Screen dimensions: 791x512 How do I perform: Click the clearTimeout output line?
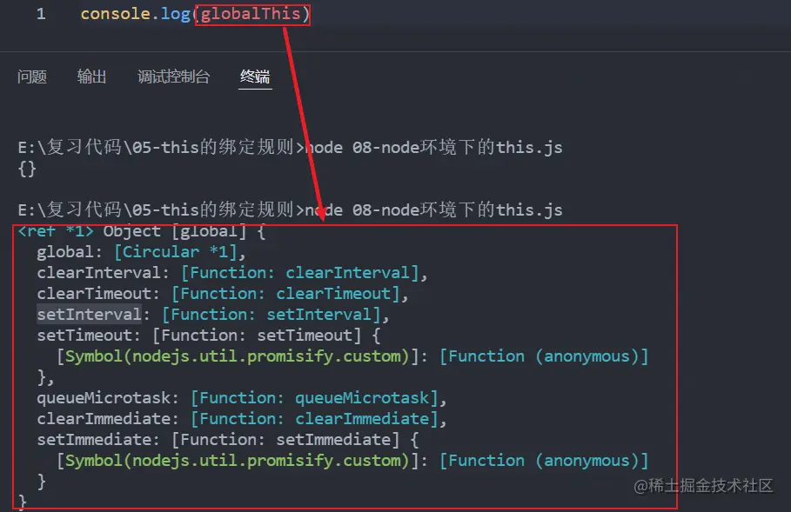click(223, 293)
